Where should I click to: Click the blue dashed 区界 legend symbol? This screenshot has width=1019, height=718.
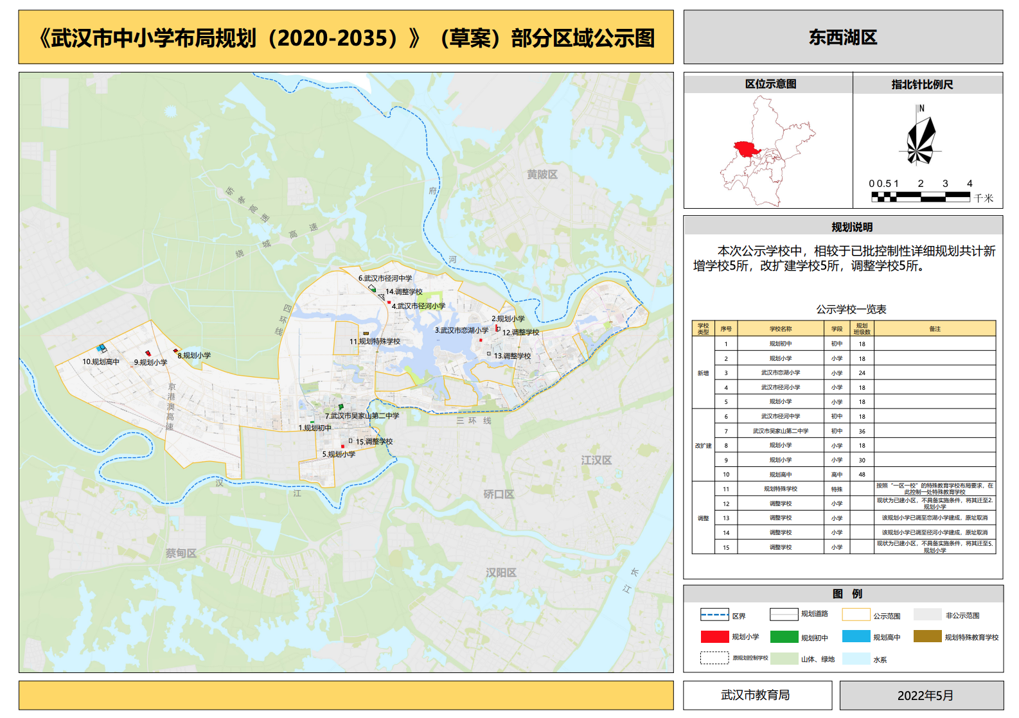tap(714, 615)
